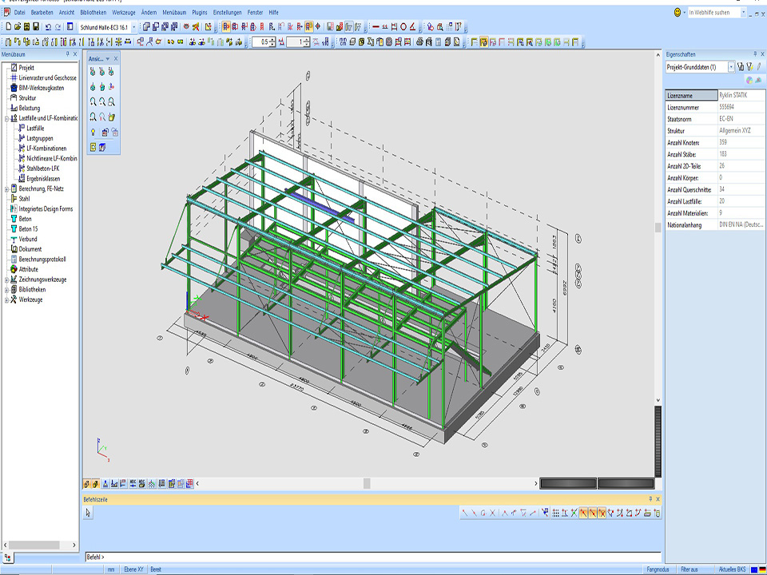Open the BIM-Werkzeugkasten tree entry
The width and height of the screenshot is (767, 575).
[x=40, y=88]
